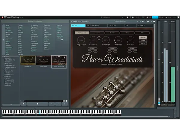
Task: Click the trash delete button in browser
Action: coord(65,104)
